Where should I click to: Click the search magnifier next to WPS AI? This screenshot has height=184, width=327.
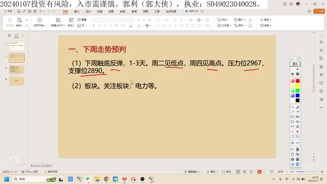pos(202,11)
